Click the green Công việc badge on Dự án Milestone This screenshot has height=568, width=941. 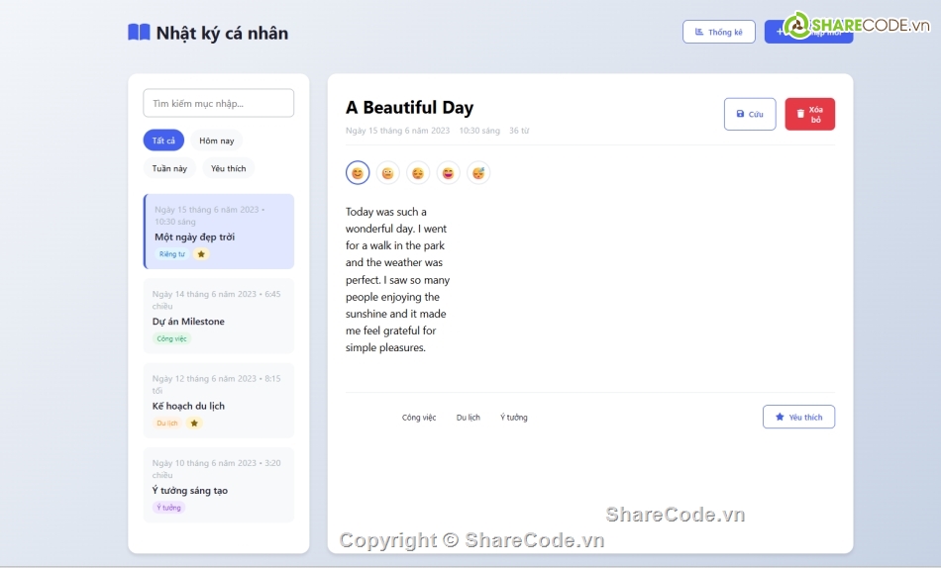(171, 338)
